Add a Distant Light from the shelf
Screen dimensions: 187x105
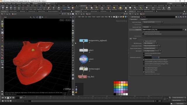[114, 8]
